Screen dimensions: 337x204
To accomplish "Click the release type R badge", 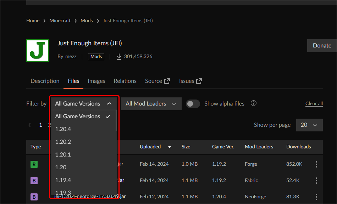I will tap(34, 164).
